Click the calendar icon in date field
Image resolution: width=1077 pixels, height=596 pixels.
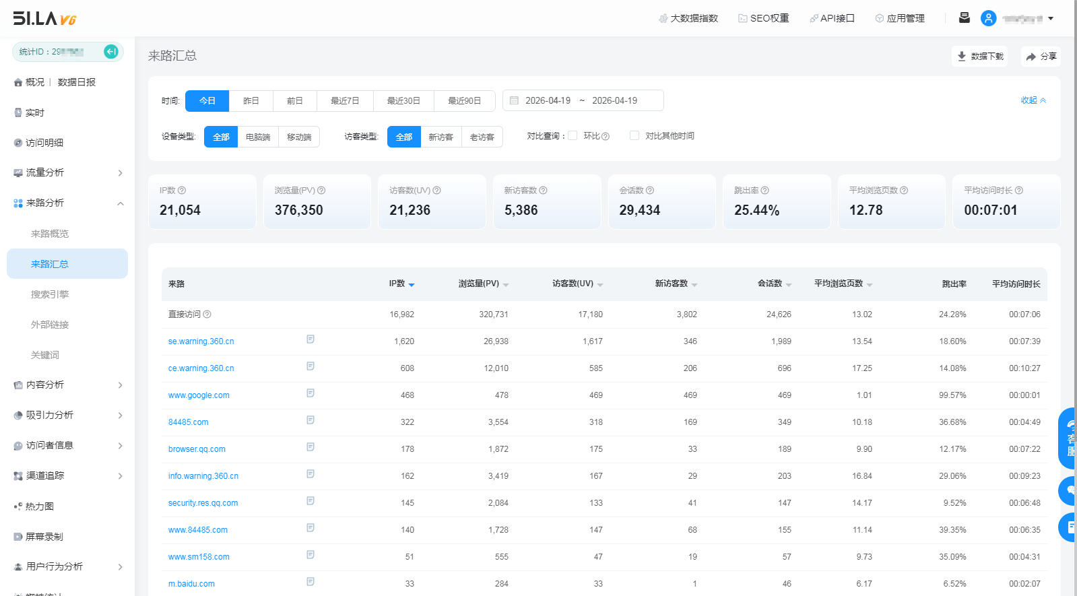[514, 100]
